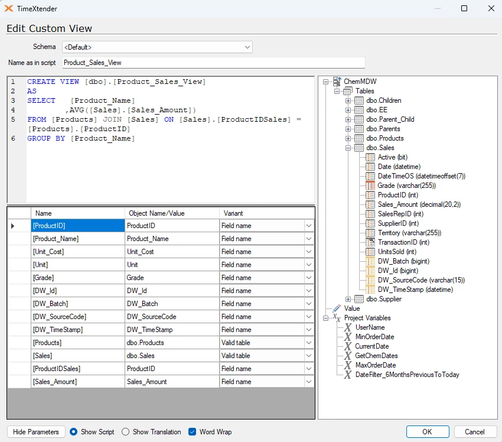
Task: Click the dbo.Sales table icon
Action: [359, 148]
